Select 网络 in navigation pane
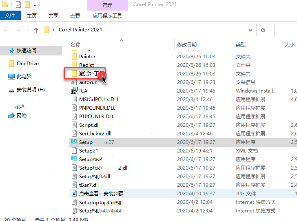 [x=21, y=115]
